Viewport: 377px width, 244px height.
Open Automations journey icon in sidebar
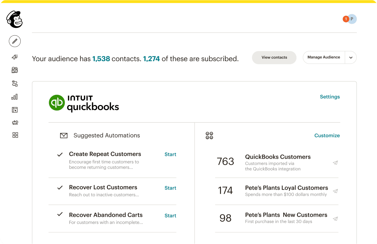coord(15,84)
